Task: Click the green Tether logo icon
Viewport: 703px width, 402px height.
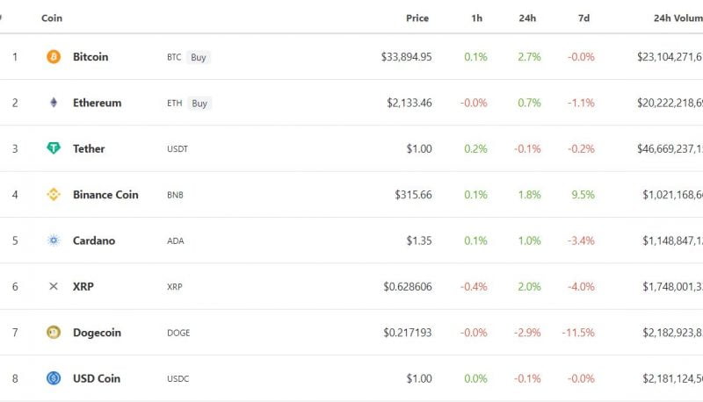Action: [x=54, y=148]
